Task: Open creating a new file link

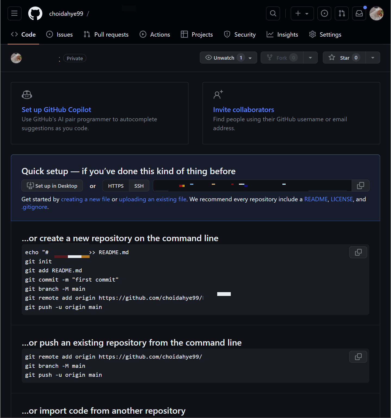Action: 86,199
